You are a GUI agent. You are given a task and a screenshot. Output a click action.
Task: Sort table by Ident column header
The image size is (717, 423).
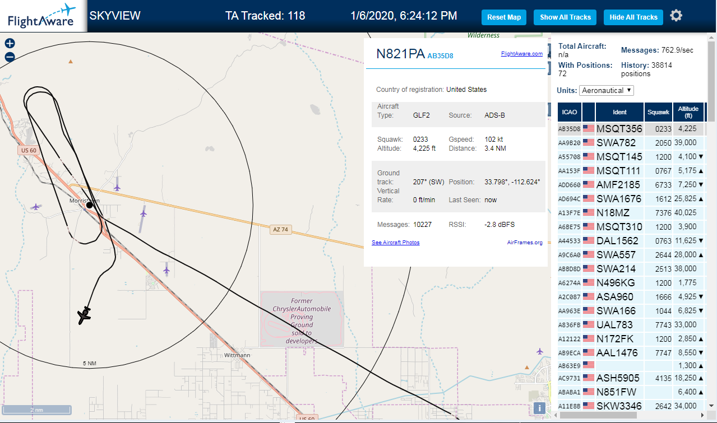(619, 112)
